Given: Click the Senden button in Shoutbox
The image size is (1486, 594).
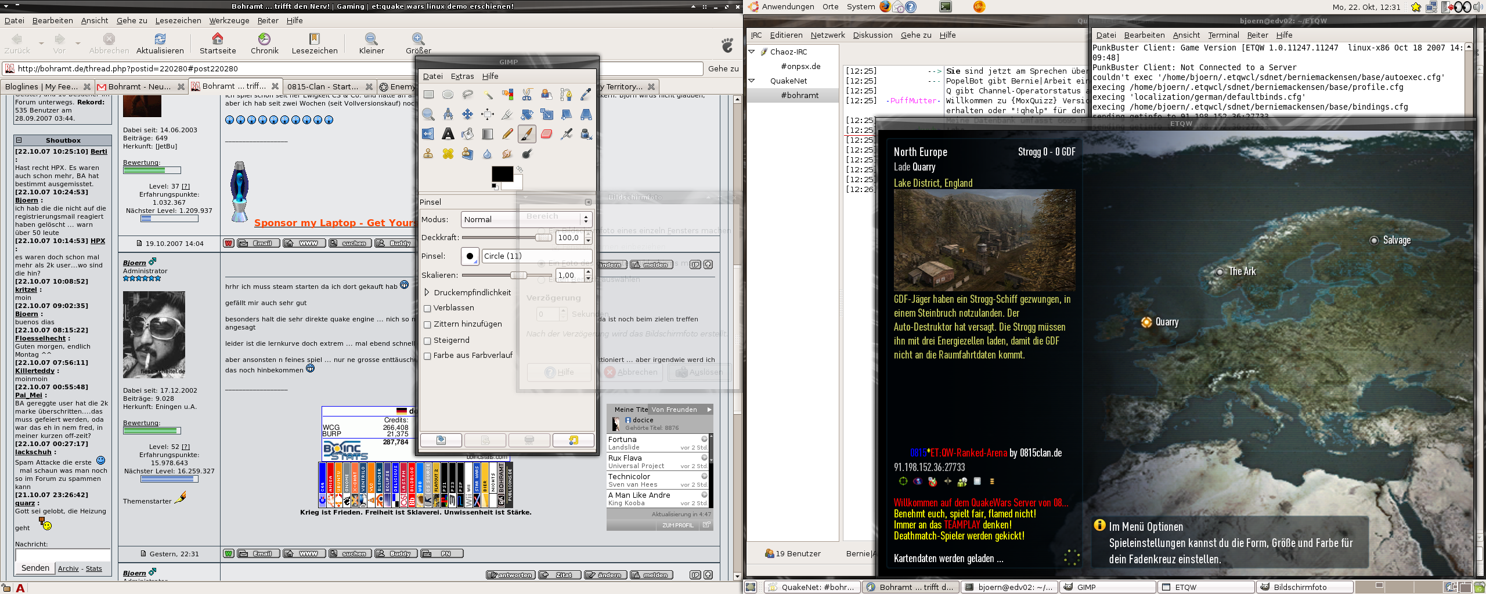Looking at the screenshot, I should 35,568.
